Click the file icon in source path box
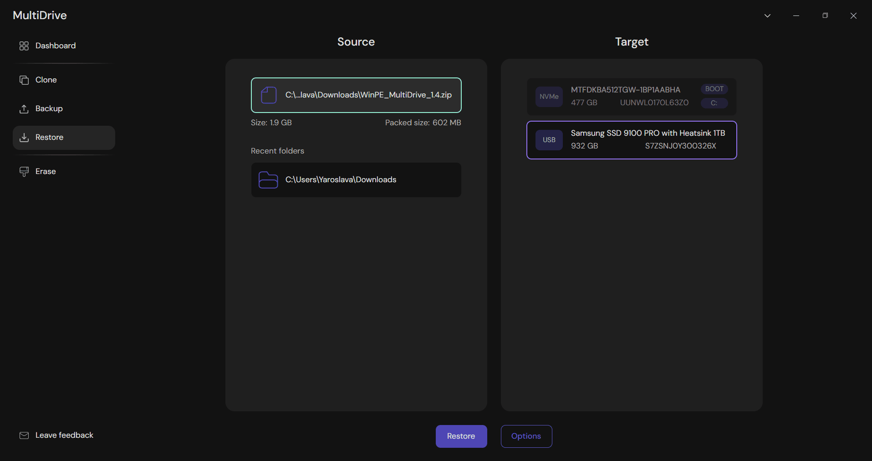This screenshot has height=461, width=872. point(269,95)
